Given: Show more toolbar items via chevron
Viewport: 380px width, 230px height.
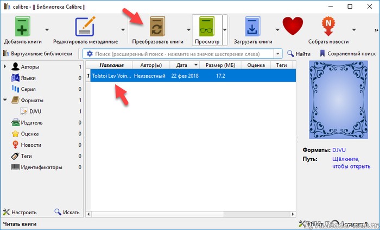Looking at the screenshot, I should click(376, 30).
